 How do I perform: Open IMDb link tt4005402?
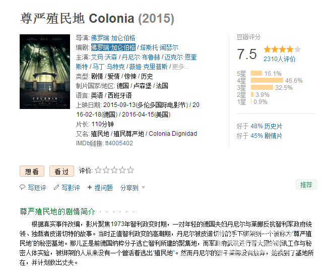[119, 143]
